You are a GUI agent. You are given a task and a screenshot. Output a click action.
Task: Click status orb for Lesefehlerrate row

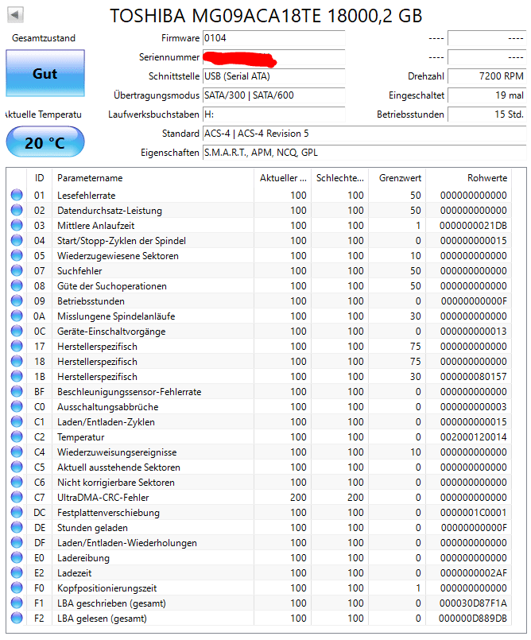17,195
